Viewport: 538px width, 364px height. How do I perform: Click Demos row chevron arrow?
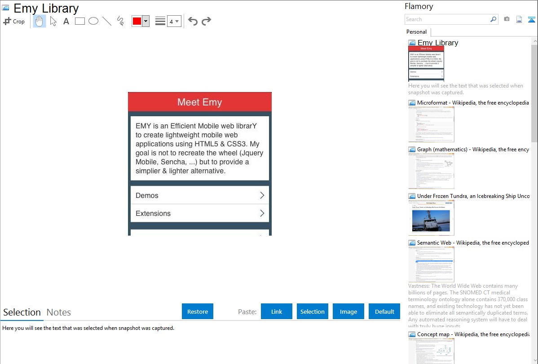tap(262, 195)
